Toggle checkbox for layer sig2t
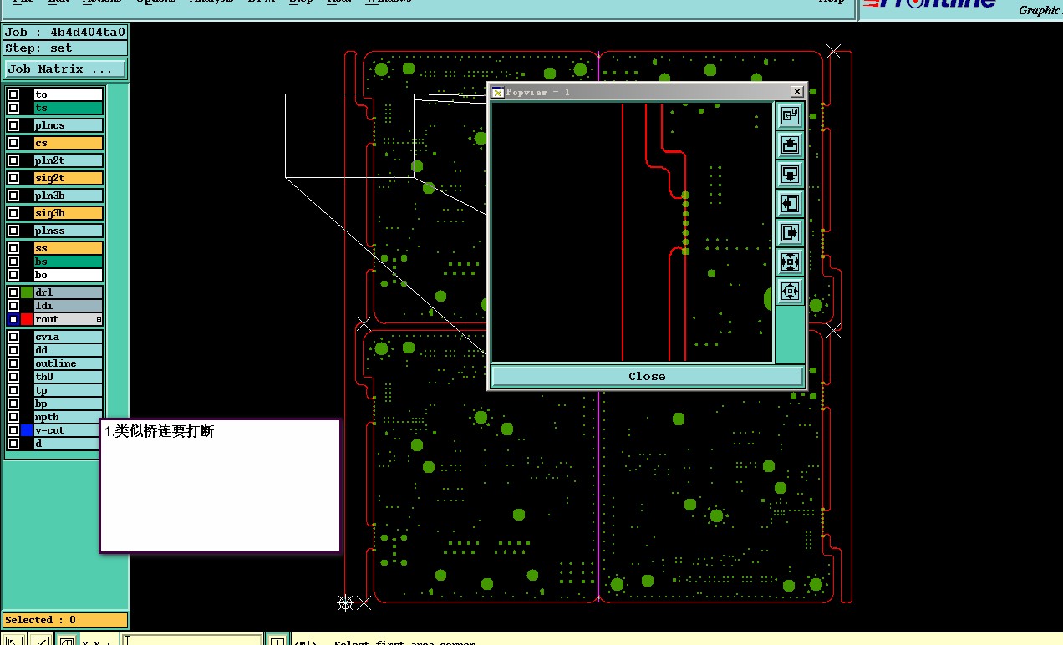The width and height of the screenshot is (1063, 645). click(13, 178)
